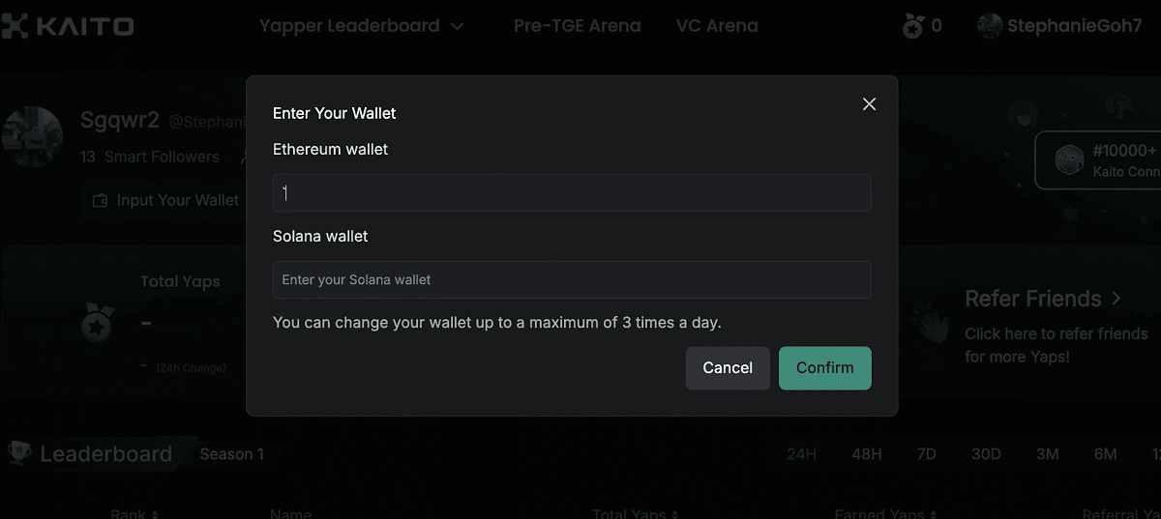Click the Sgqwr2 profile picture
The height and width of the screenshot is (519, 1161).
(32, 137)
